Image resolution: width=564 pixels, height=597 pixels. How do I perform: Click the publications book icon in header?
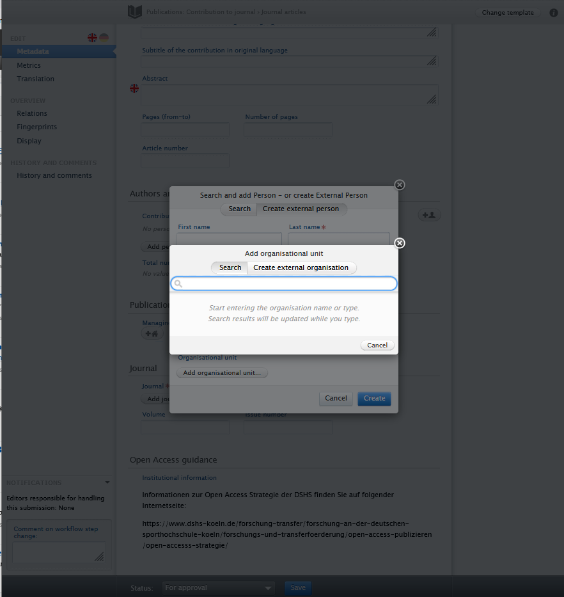coord(135,12)
